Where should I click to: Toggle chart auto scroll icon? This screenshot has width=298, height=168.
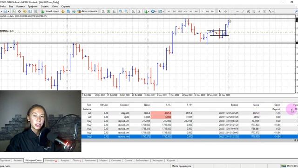point(134,11)
